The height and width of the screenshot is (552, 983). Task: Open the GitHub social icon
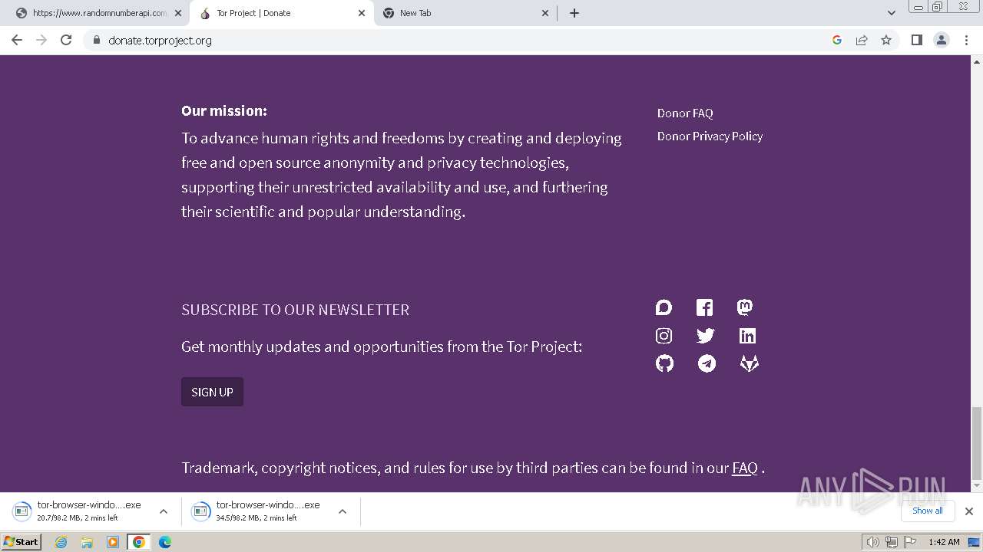coord(664,363)
